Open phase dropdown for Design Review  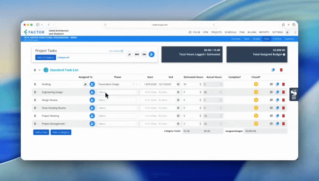point(118,100)
